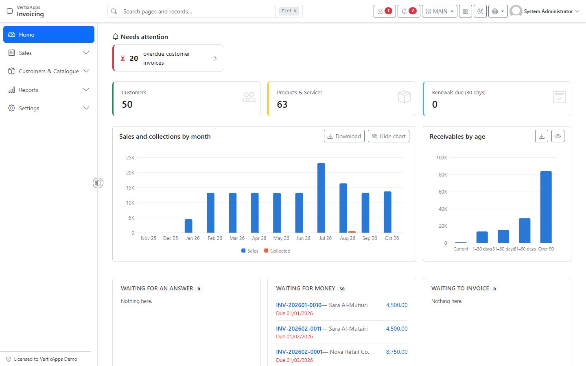Click the overdue invoices hourglass icon
This screenshot has width=586, height=366.
click(122, 58)
